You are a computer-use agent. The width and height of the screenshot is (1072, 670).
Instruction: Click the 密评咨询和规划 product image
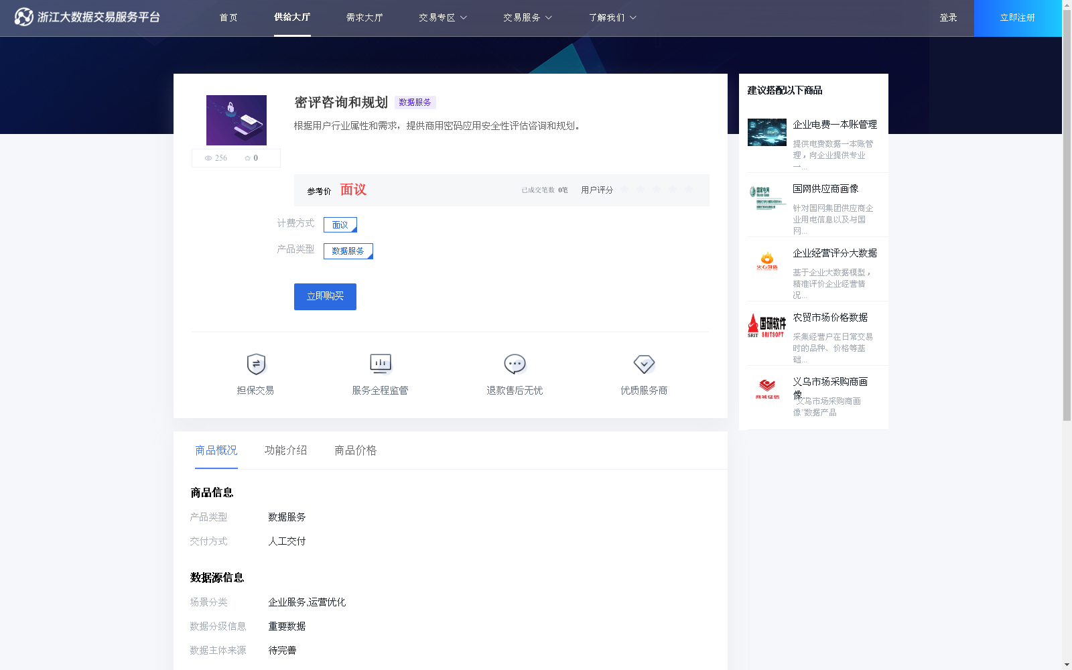click(237, 120)
